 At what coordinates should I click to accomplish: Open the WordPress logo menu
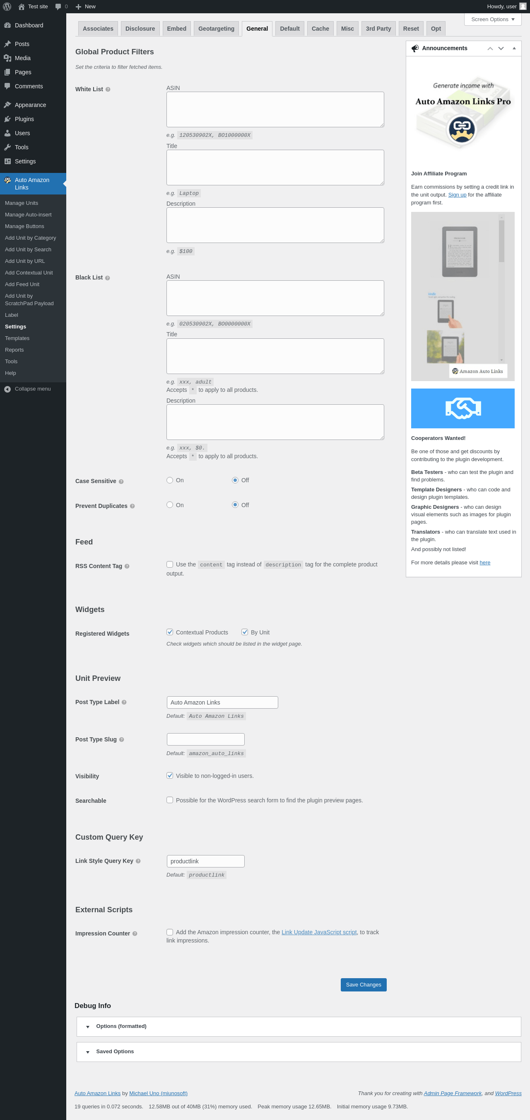coord(7,7)
